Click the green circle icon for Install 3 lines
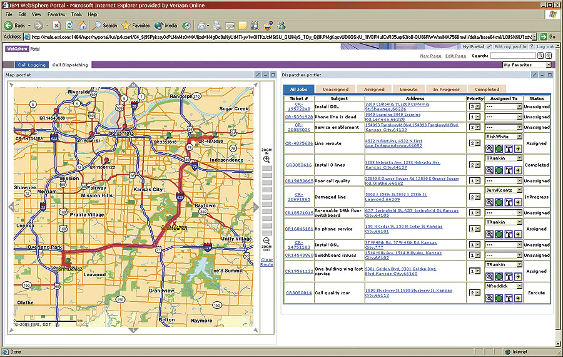This screenshot has width=563, height=357. coord(499,170)
